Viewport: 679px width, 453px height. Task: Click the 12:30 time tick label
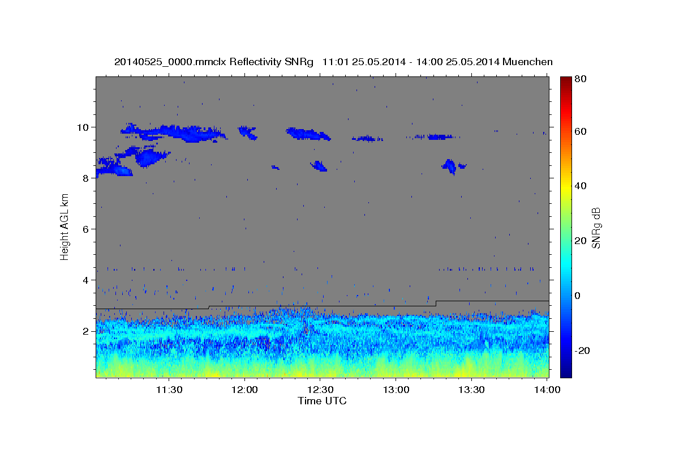[x=320, y=390]
